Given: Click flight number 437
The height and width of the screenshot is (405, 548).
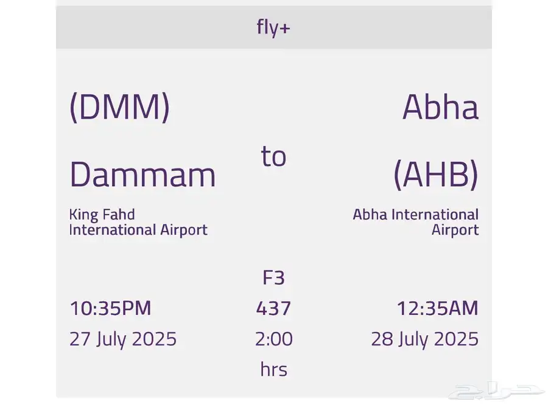Looking at the screenshot, I should [273, 309].
